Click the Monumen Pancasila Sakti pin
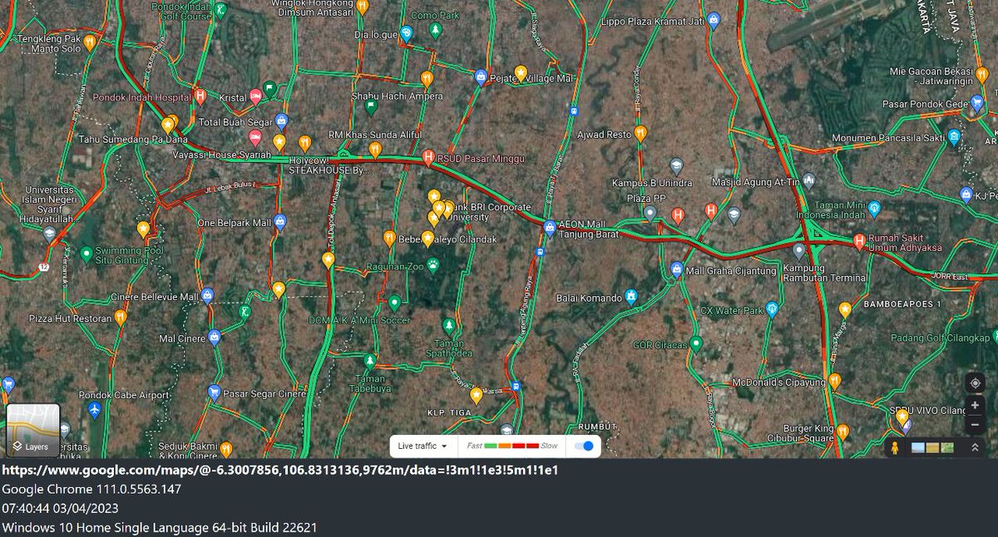This screenshot has width=998, height=537. click(954, 136)
